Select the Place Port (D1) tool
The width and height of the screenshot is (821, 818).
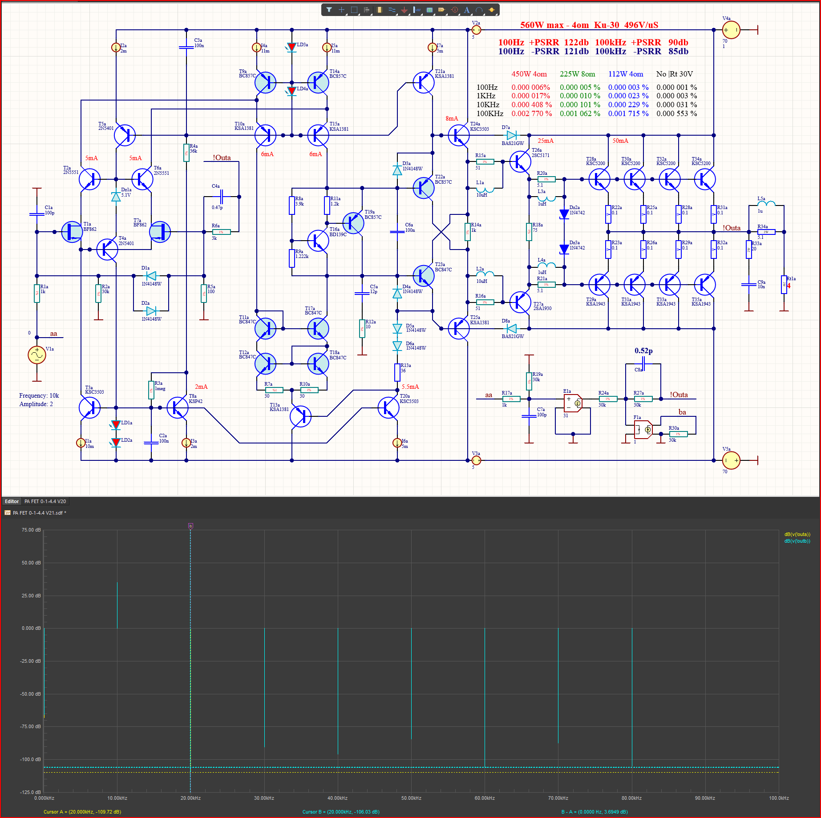[x=442, y=10]
